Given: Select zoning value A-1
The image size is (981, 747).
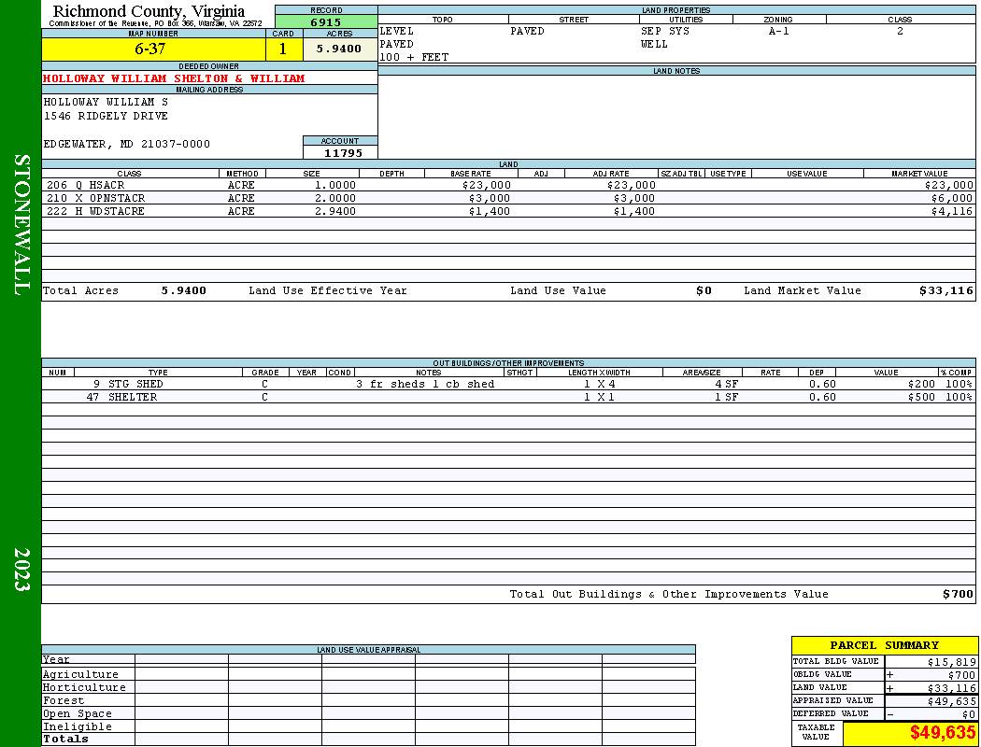Looking at the screenshot, I should coord(779,31).
